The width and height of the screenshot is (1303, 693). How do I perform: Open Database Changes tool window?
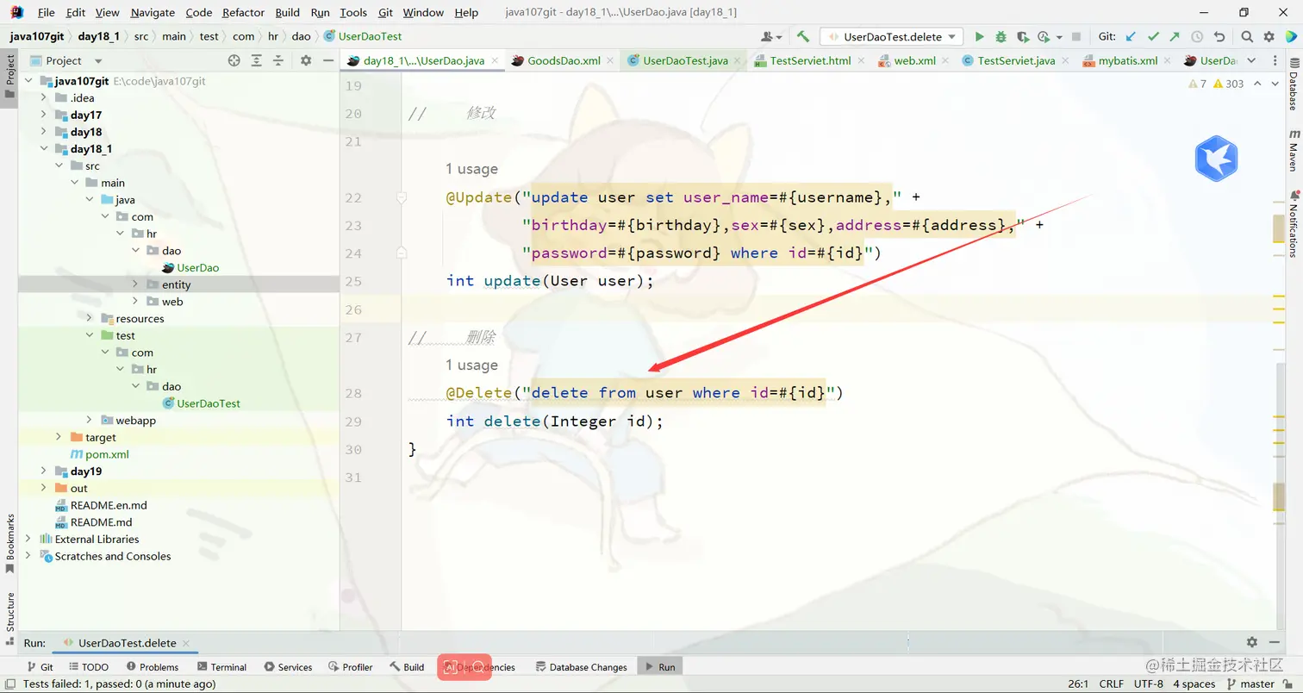582,667
